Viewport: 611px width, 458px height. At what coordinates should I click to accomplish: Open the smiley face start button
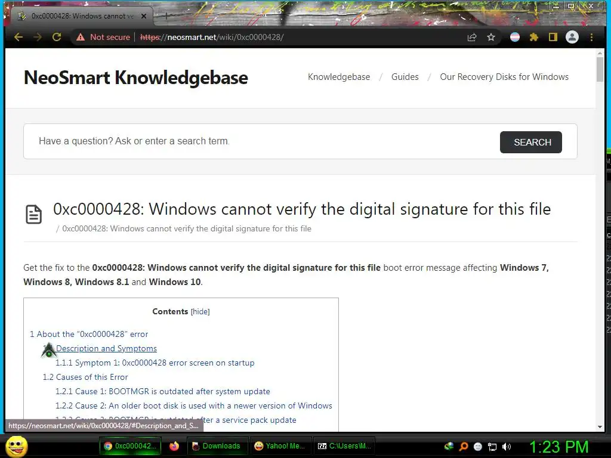(16, 446)
